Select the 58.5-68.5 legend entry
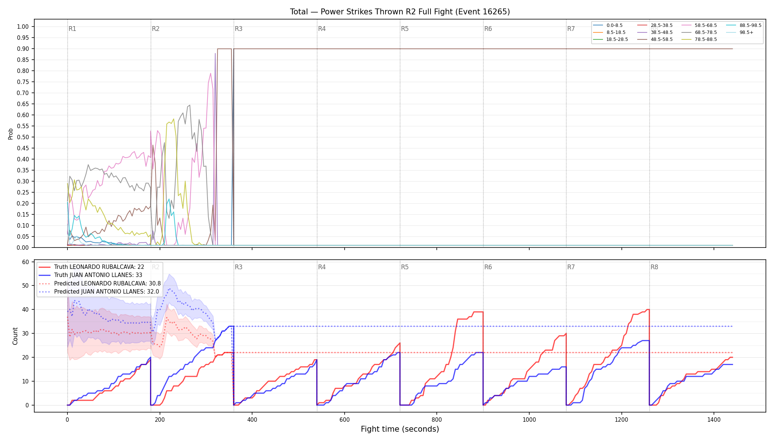This screenshot has width=774, height=442. [699, 25]
